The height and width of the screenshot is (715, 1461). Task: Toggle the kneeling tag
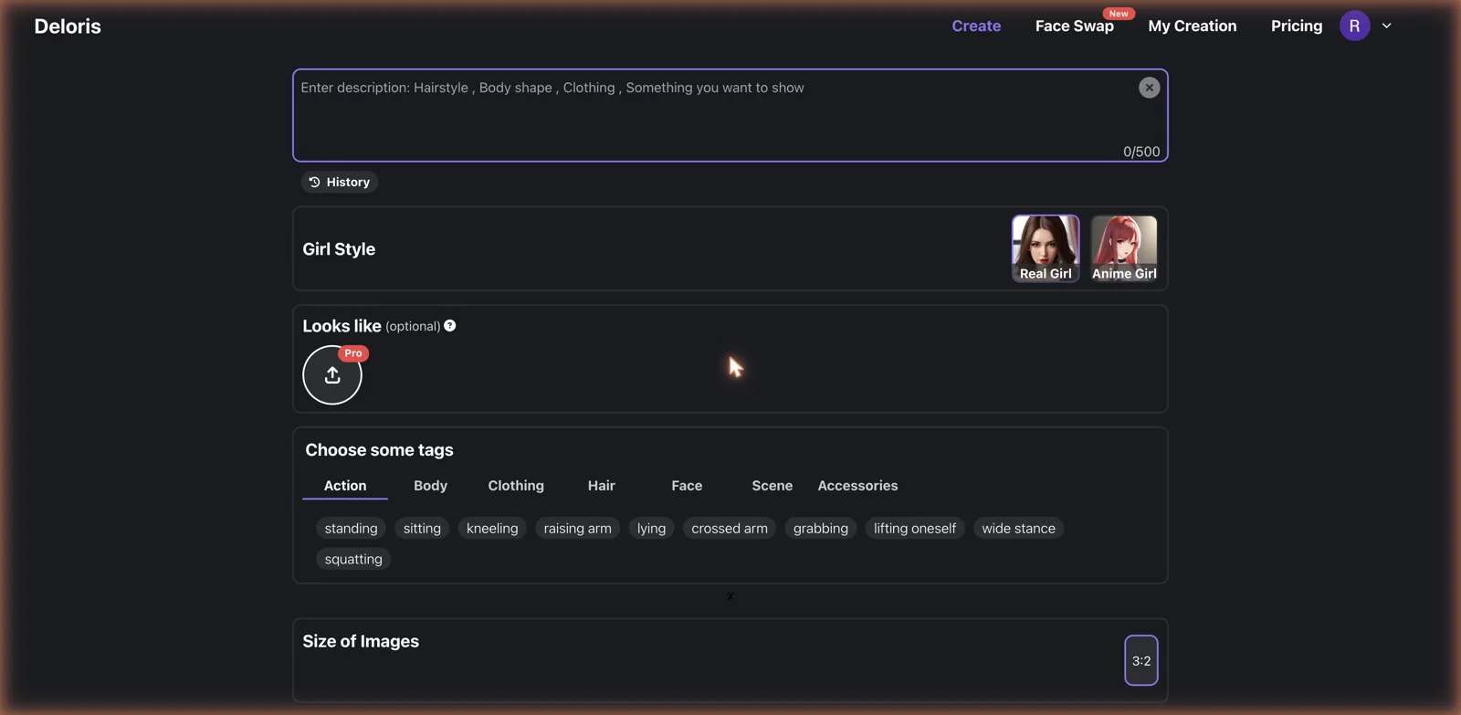(492, 529)
